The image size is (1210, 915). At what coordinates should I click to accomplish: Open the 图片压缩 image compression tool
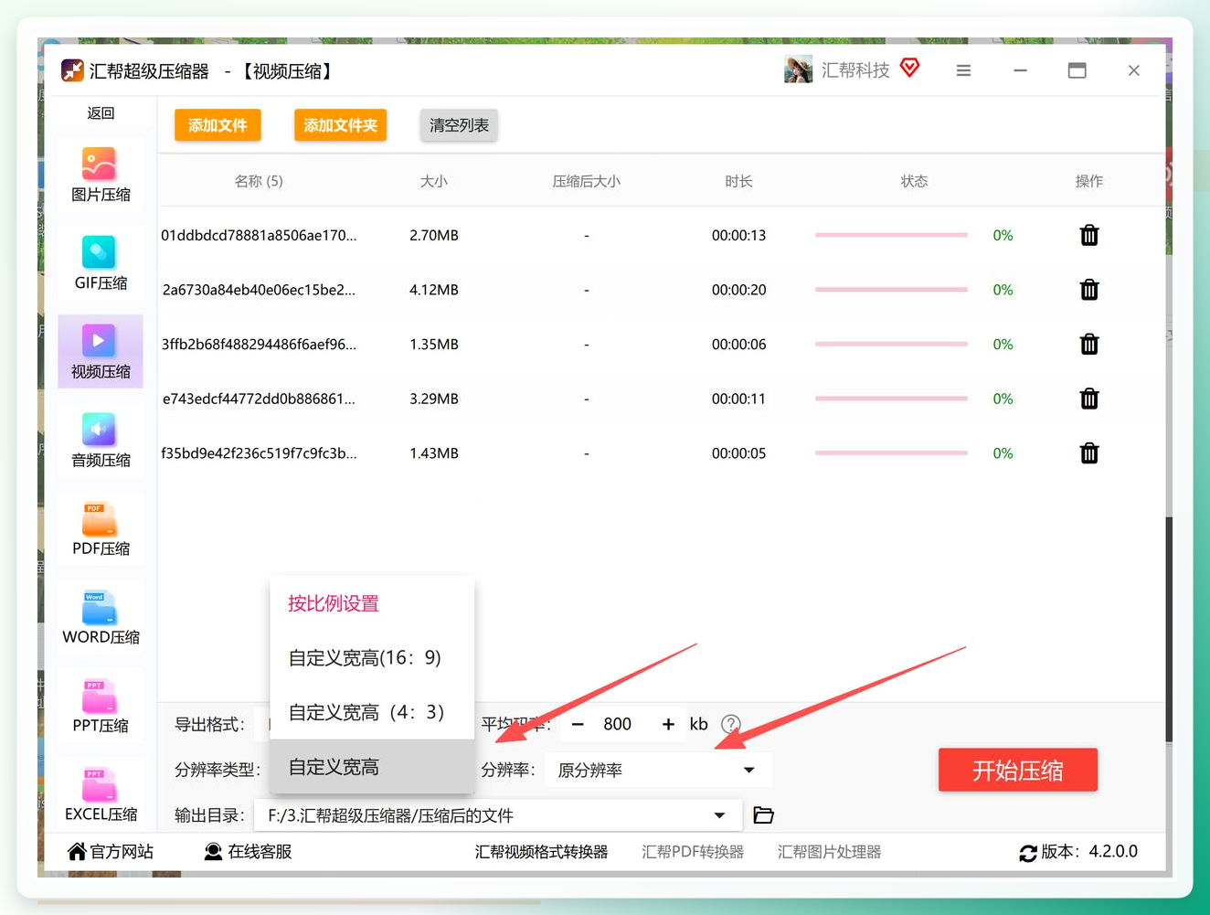101,175
